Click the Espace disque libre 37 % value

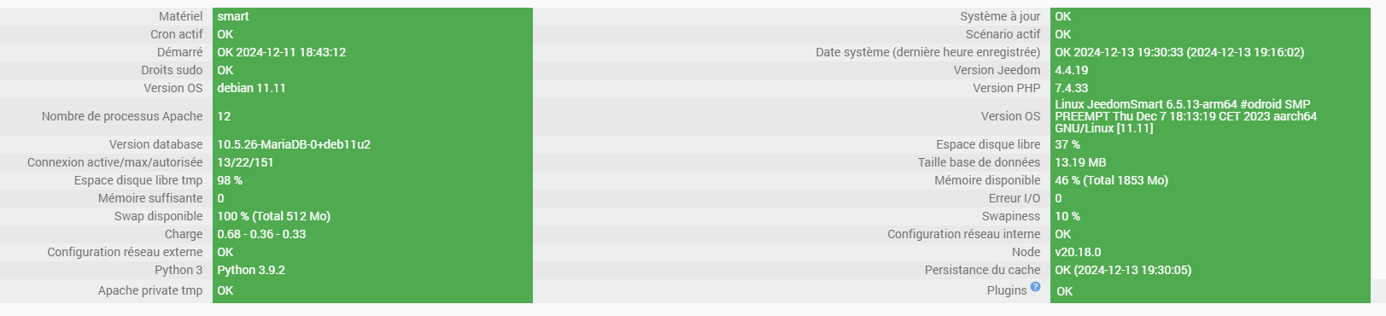(1067, 144)
